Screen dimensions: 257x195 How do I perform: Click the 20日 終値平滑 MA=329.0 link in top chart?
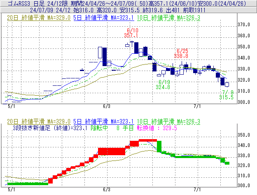point(39,18)
